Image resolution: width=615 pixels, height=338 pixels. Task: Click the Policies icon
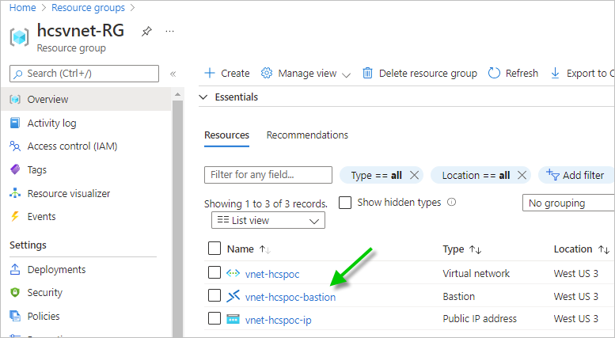(x=15, y=316)
